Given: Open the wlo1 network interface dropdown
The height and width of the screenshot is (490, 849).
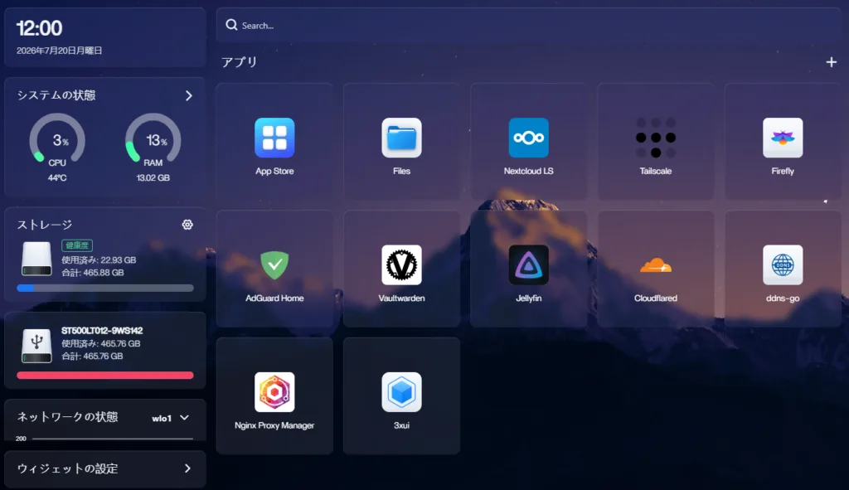Looking at the screenshot, I should click(x=170, y=418).
